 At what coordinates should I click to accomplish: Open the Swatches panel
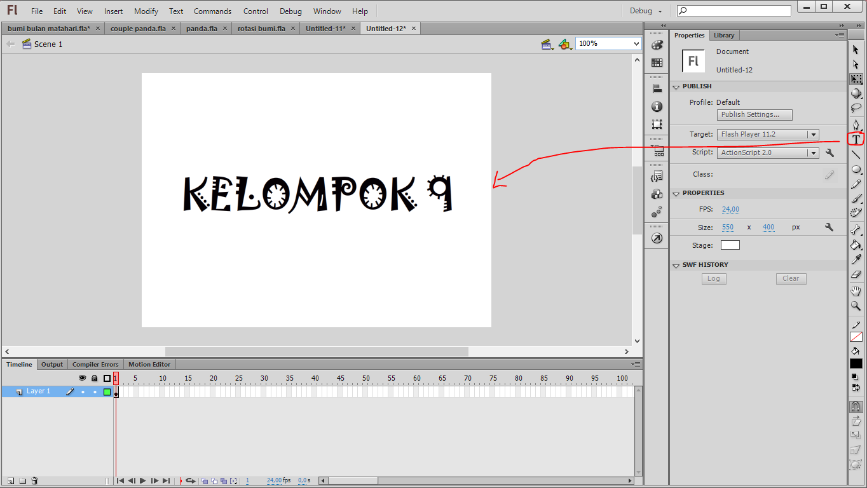pos(656,64)
